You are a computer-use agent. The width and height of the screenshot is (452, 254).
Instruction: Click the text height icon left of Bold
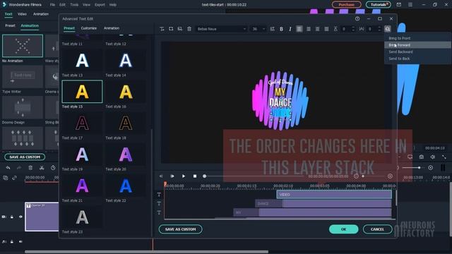point(272,29)
